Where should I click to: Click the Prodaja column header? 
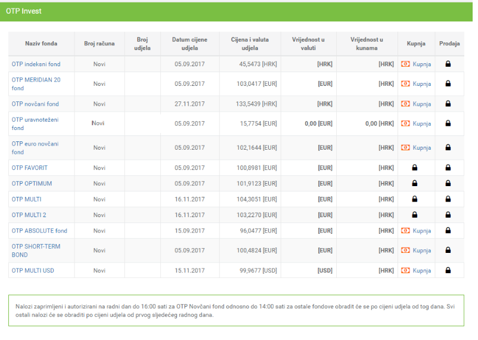pos(449,44)
